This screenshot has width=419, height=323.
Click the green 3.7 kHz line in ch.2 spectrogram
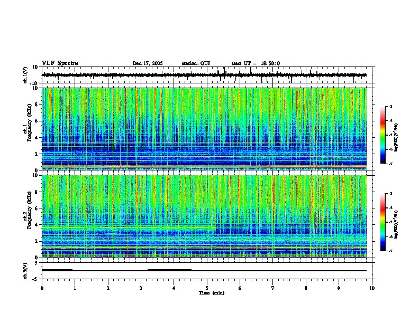[x=129, y=227]
